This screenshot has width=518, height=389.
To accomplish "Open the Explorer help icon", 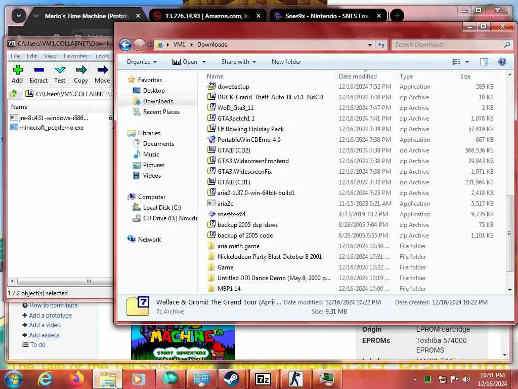I will 502,62.
